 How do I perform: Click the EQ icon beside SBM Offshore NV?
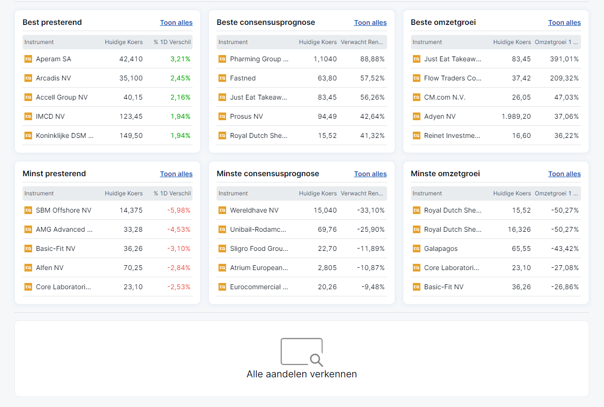point(28,210)
